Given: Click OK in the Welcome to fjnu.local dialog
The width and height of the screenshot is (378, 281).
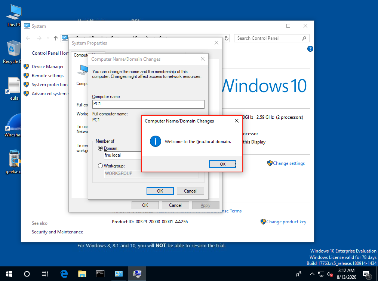Looking at the screenshot, I should [222, 164].
